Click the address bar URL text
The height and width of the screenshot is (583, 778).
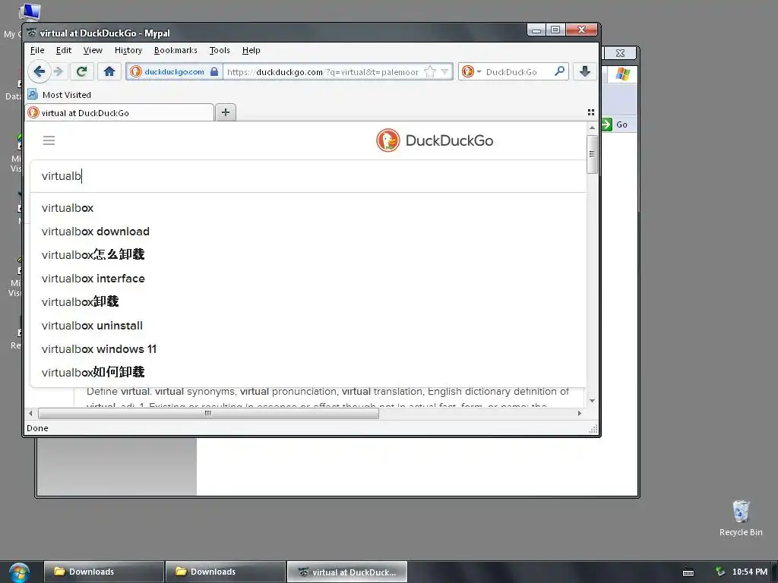point(323,72)
